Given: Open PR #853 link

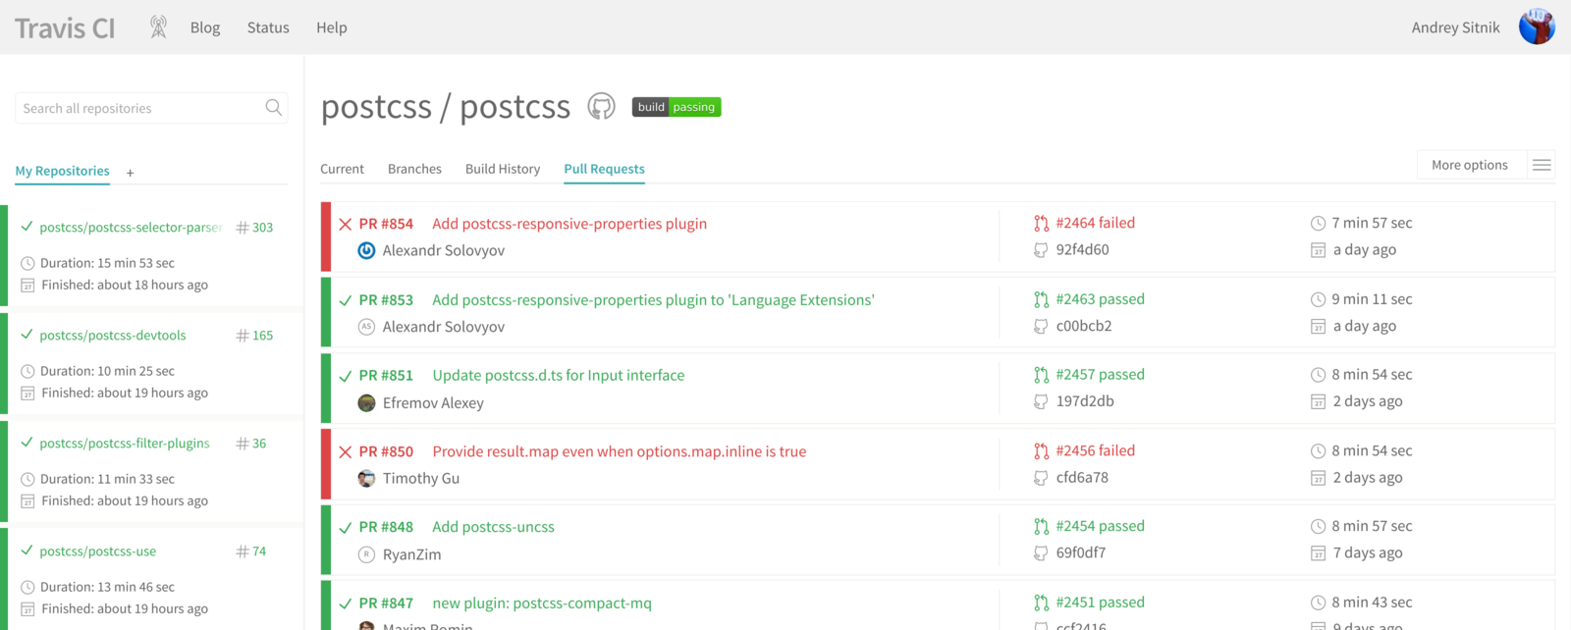Looking at the screenshot, I should (386, 299).
